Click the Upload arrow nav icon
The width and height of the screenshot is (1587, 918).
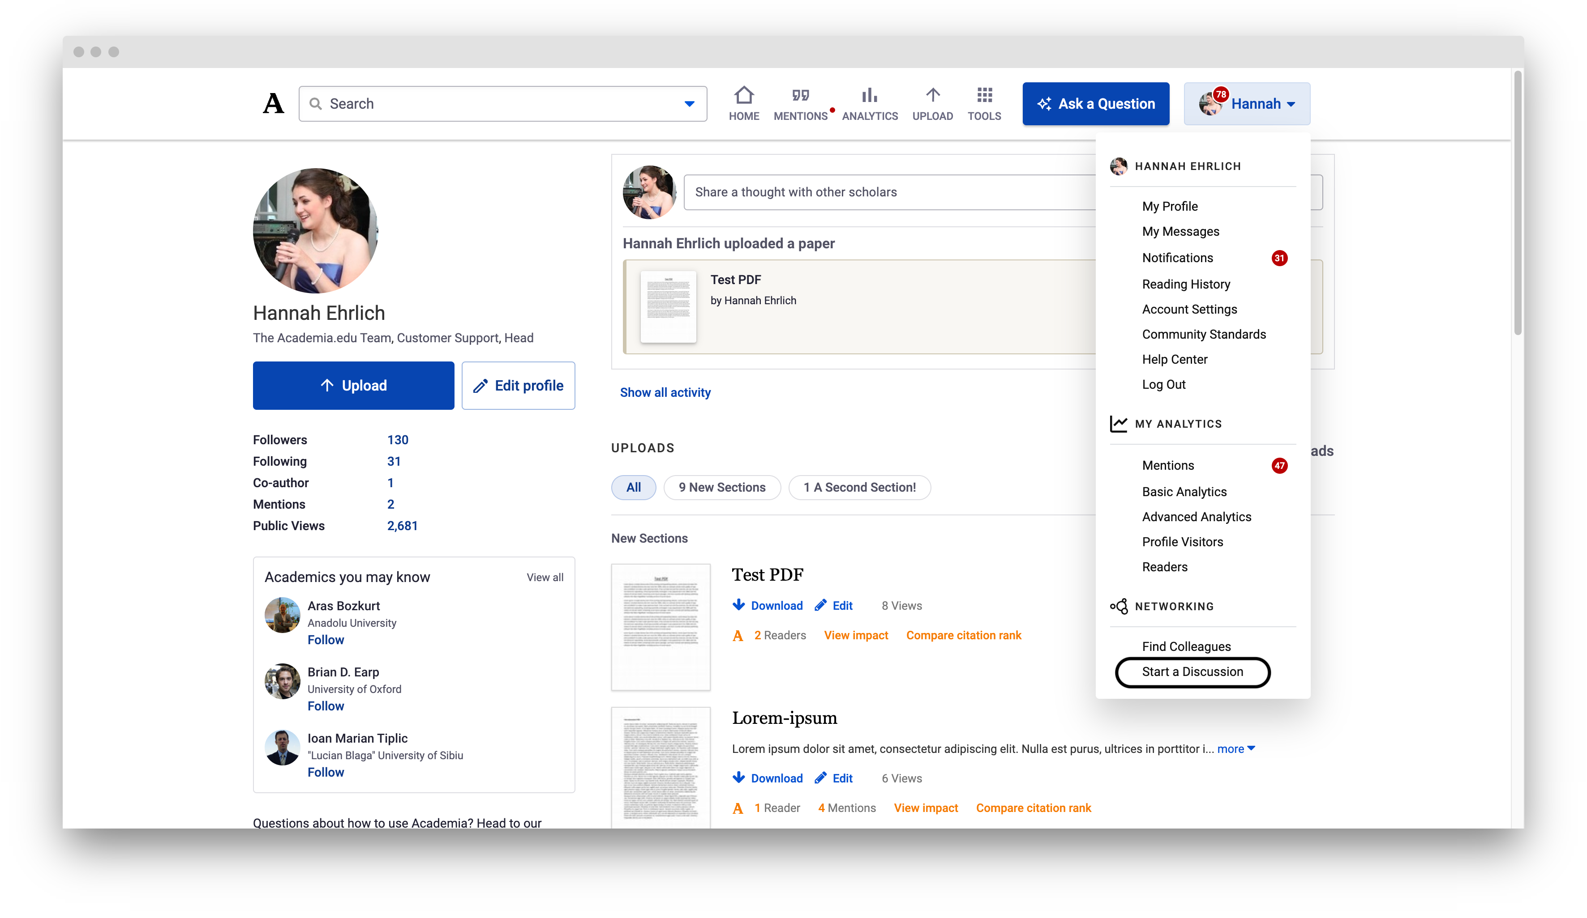click(933, 95)
